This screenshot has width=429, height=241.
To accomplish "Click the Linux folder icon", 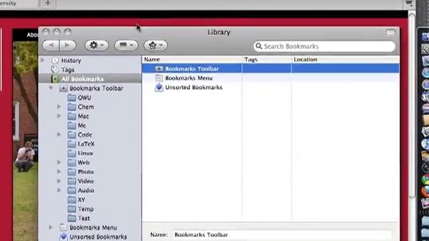I will [72, 153].
